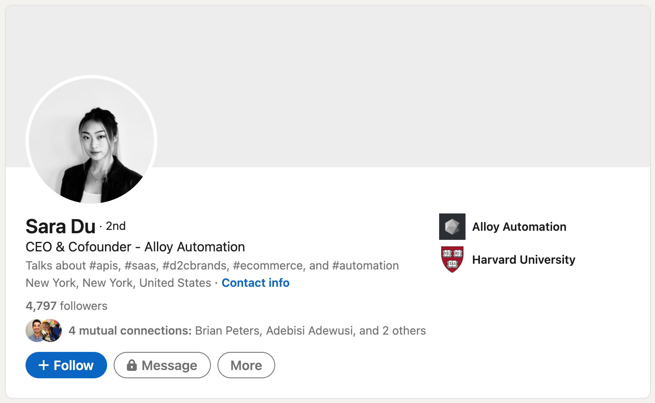This screenshot has width=655, height=403.
Task: Open the Contact info link
Action: pyautogui.click(x=255, y=283)
